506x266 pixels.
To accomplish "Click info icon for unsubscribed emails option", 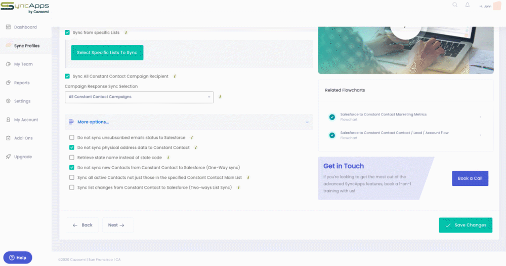I will click(192, 137).
